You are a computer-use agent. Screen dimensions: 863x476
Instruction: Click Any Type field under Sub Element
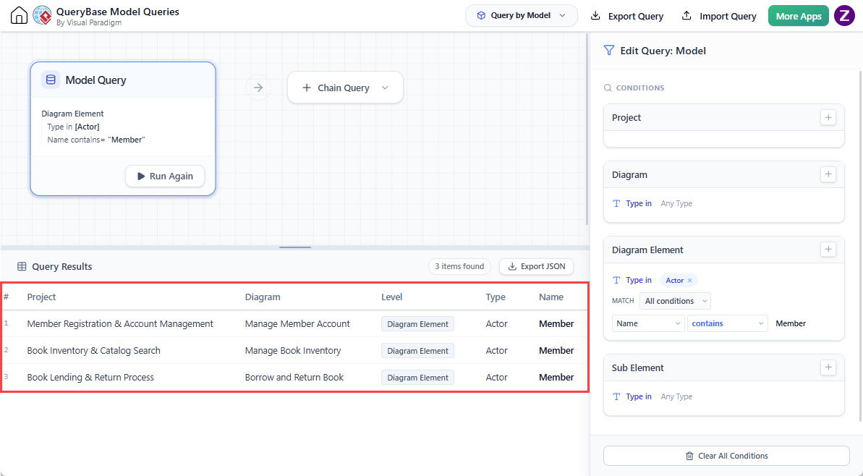pos(676,396)
